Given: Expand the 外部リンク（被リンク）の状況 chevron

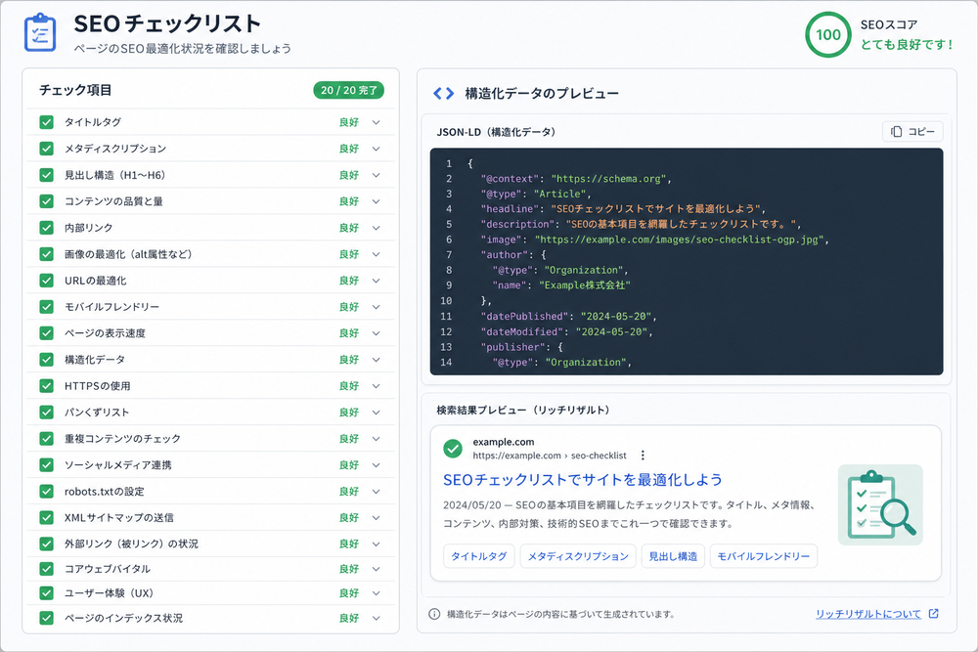Looking at the screenshot, I should [x=377, y=544].
